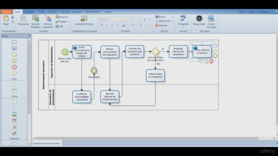This screenshot has height=156, width=278.
Task: Switch to the Vista tab
Action: (x=41, y=12)
